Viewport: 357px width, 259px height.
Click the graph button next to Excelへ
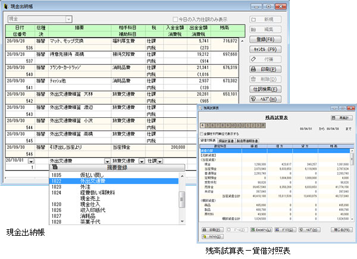(x=285, y=230)
